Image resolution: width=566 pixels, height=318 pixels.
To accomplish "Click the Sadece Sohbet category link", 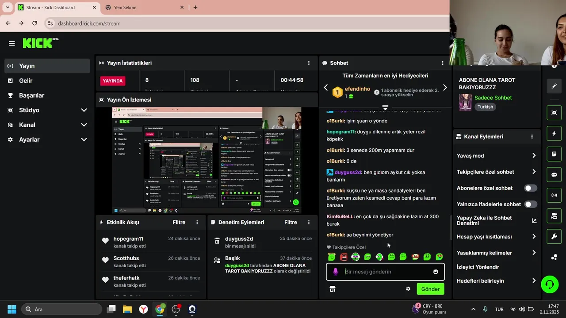I will [x=493, y=98].
